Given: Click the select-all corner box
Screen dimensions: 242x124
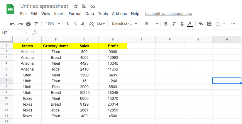Looking at the screenshot, I should pyautogui.click(x=6, y=39).
